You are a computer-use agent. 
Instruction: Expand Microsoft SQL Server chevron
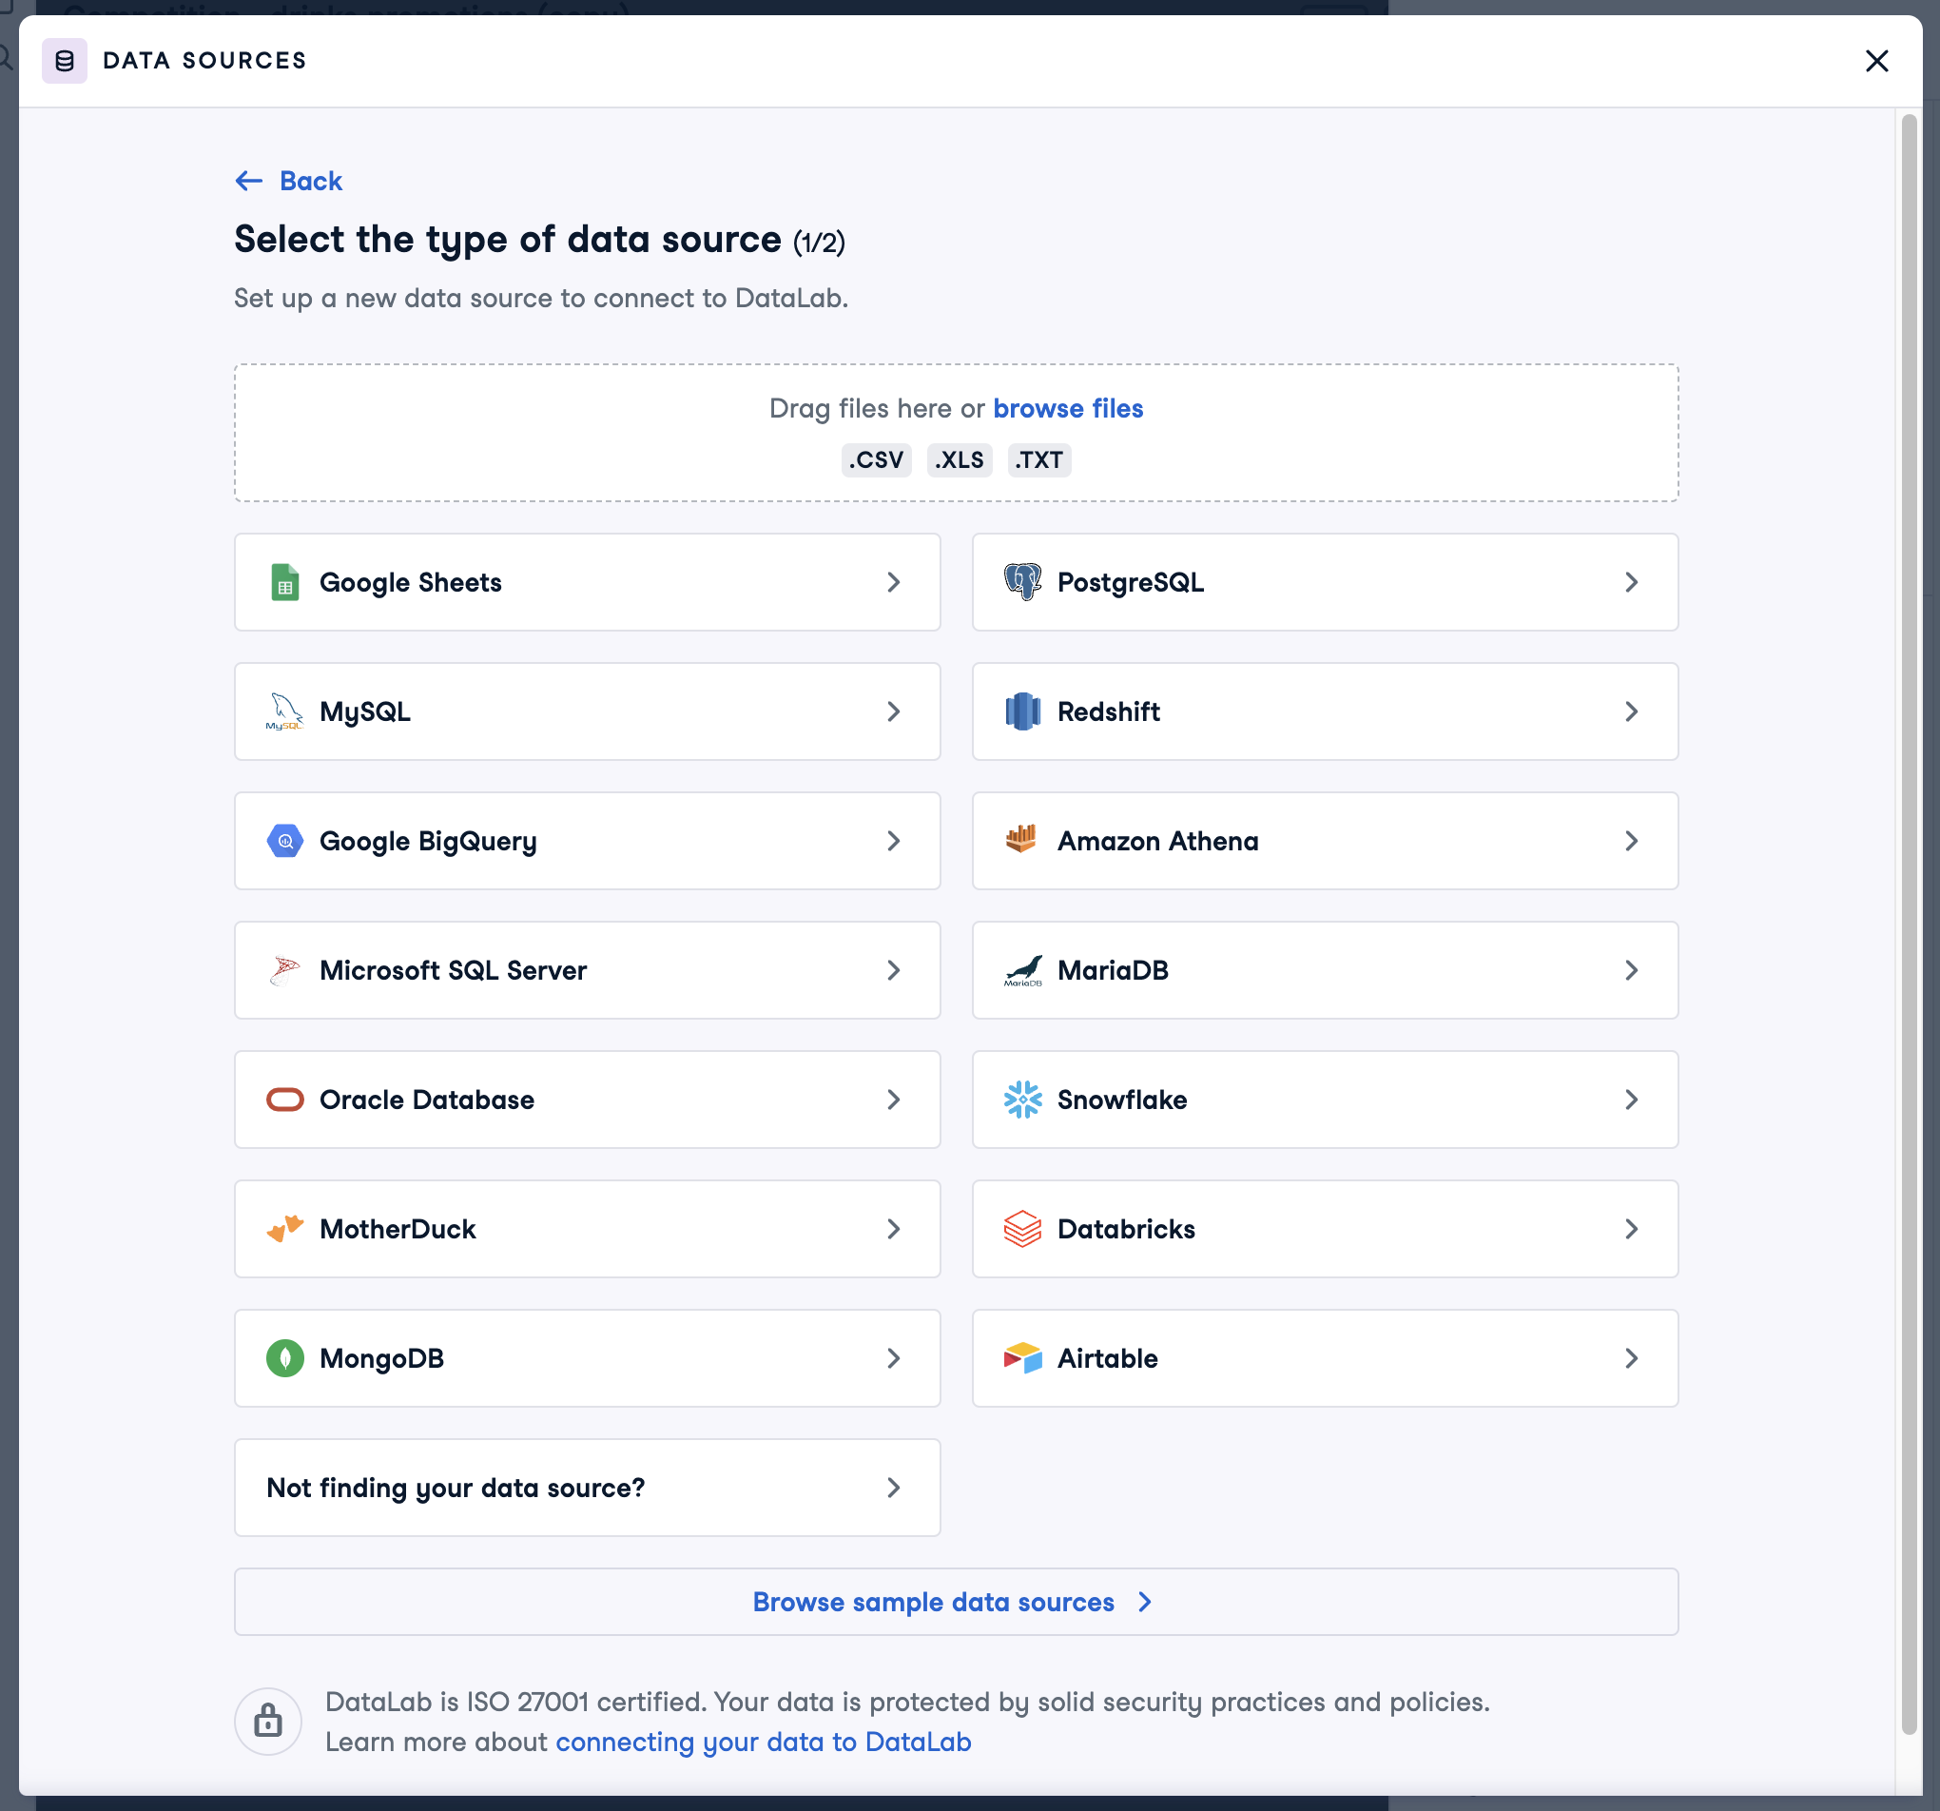[x=894, y=970]
